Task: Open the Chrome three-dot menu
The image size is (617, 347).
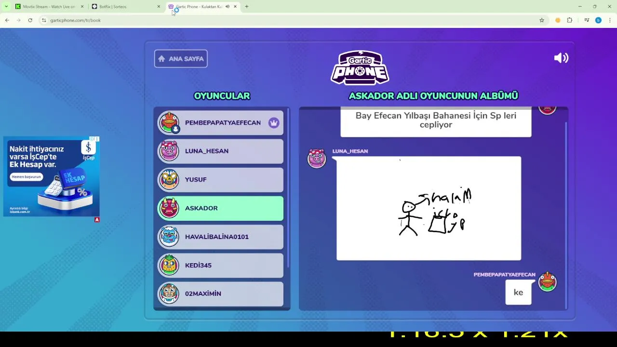Action: [610, 20]
